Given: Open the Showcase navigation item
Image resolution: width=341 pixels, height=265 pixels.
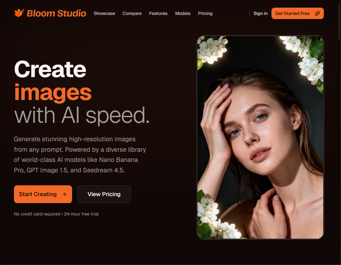Looking at the screenshot, I should (x=104, y=13).
